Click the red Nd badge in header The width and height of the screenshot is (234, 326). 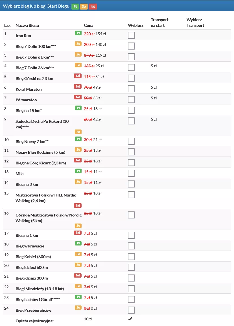click(93, 6)
